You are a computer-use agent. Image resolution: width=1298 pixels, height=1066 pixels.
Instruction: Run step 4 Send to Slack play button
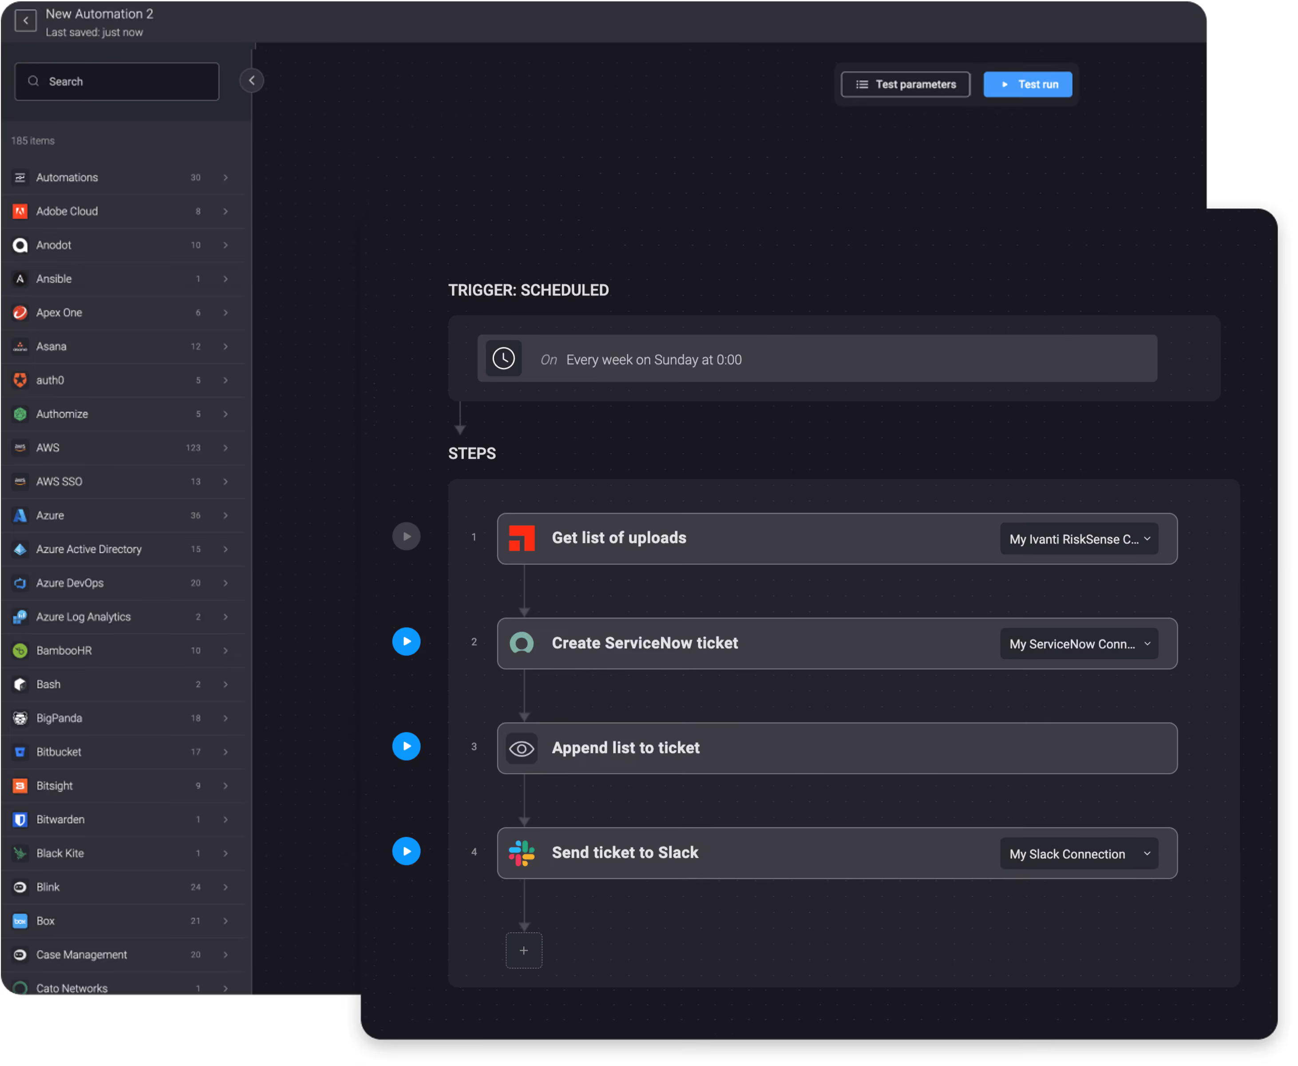coord(407,851)
